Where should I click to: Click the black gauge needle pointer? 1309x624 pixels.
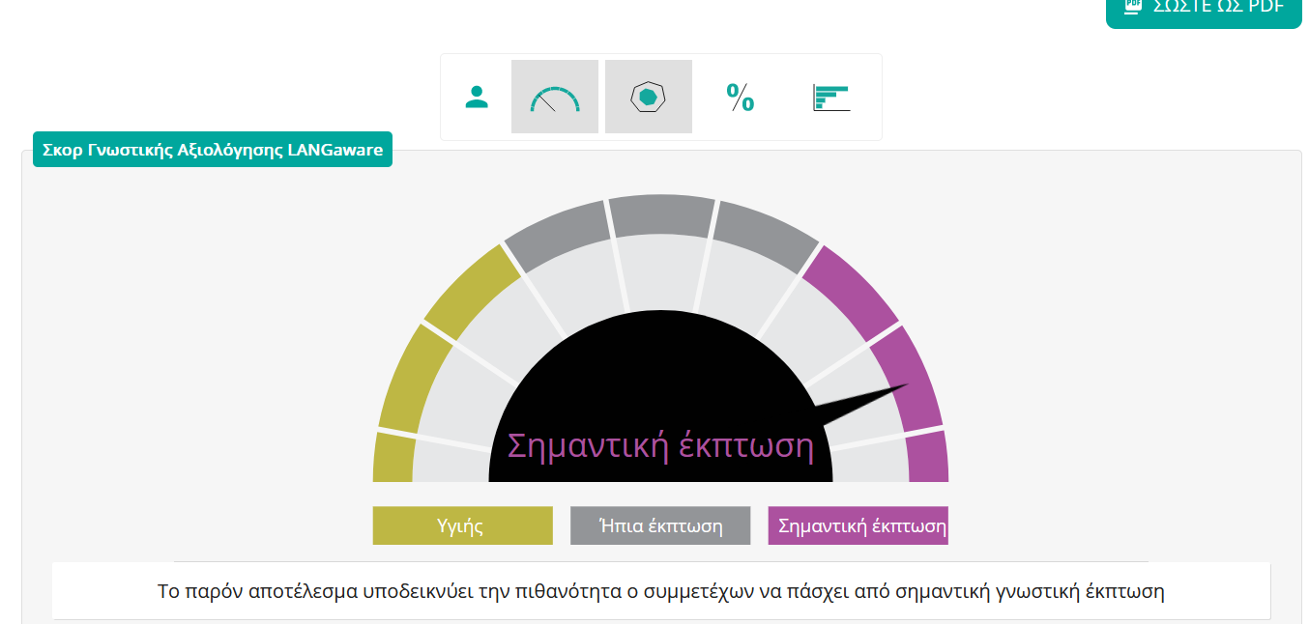[860, 404]
